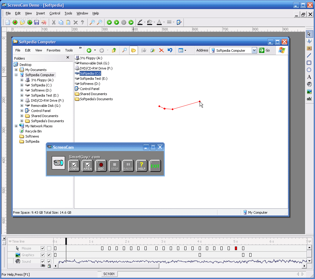Click the AREA button in ScreenCam window

88,166
